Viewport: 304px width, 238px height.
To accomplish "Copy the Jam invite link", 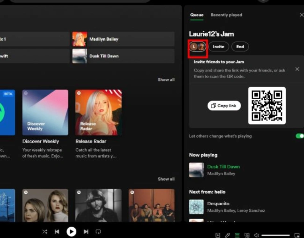I will point(224,106).
